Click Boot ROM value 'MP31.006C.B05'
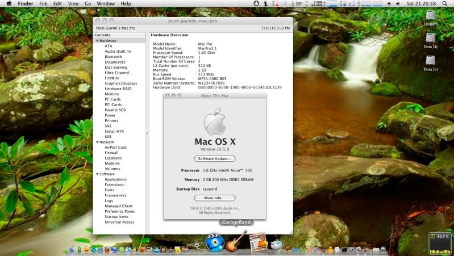Screen dimensions: 454x256 click(213, 79)
